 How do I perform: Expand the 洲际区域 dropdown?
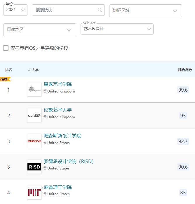(x=146, y=11)
